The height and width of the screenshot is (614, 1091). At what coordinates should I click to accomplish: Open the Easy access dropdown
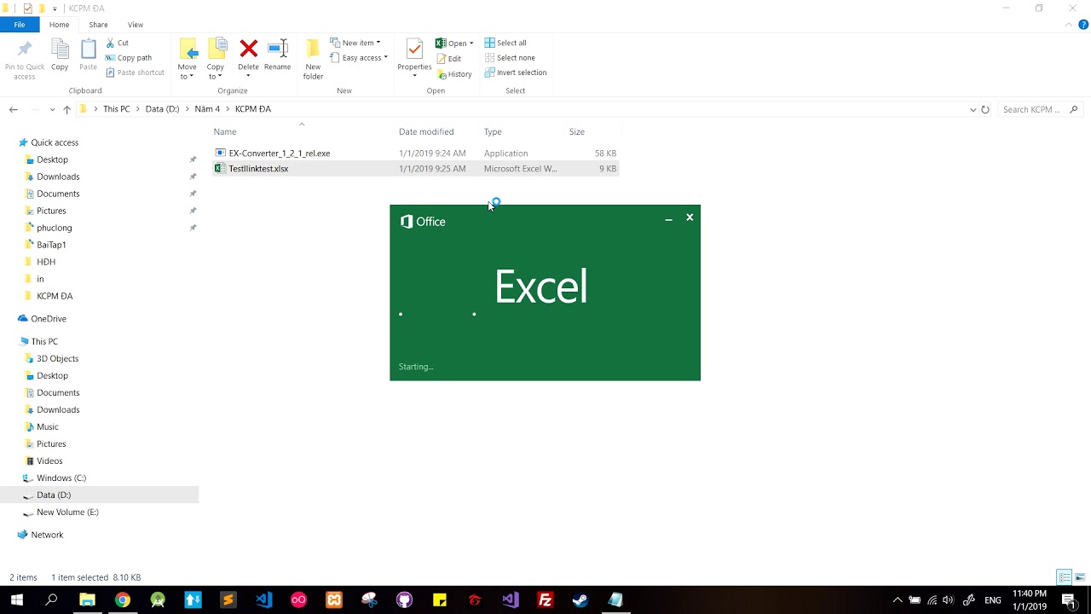pos(360,58)
